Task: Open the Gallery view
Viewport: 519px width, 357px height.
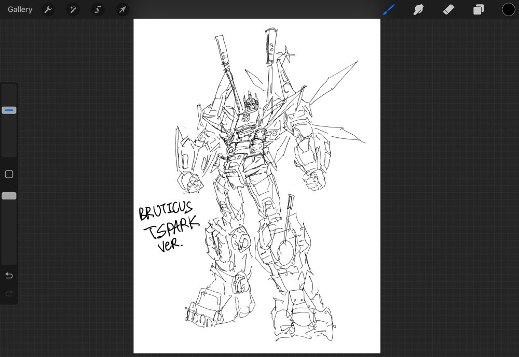Action: pos(20,9)
